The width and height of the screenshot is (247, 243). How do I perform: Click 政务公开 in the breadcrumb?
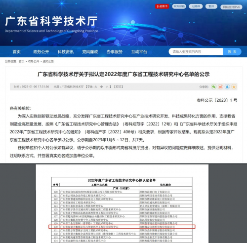[34, 61]
